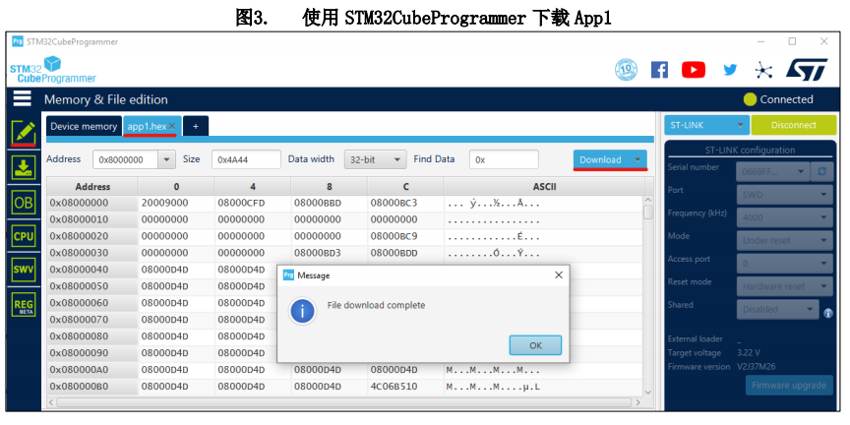The image size is (850, 425).
Task: Open the Address combo box arrow
Action: [166, 160]
